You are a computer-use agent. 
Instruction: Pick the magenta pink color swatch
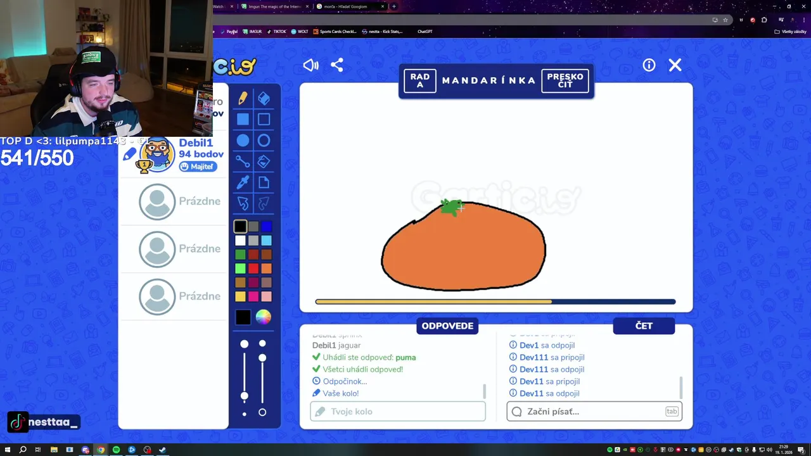(253, 296)
